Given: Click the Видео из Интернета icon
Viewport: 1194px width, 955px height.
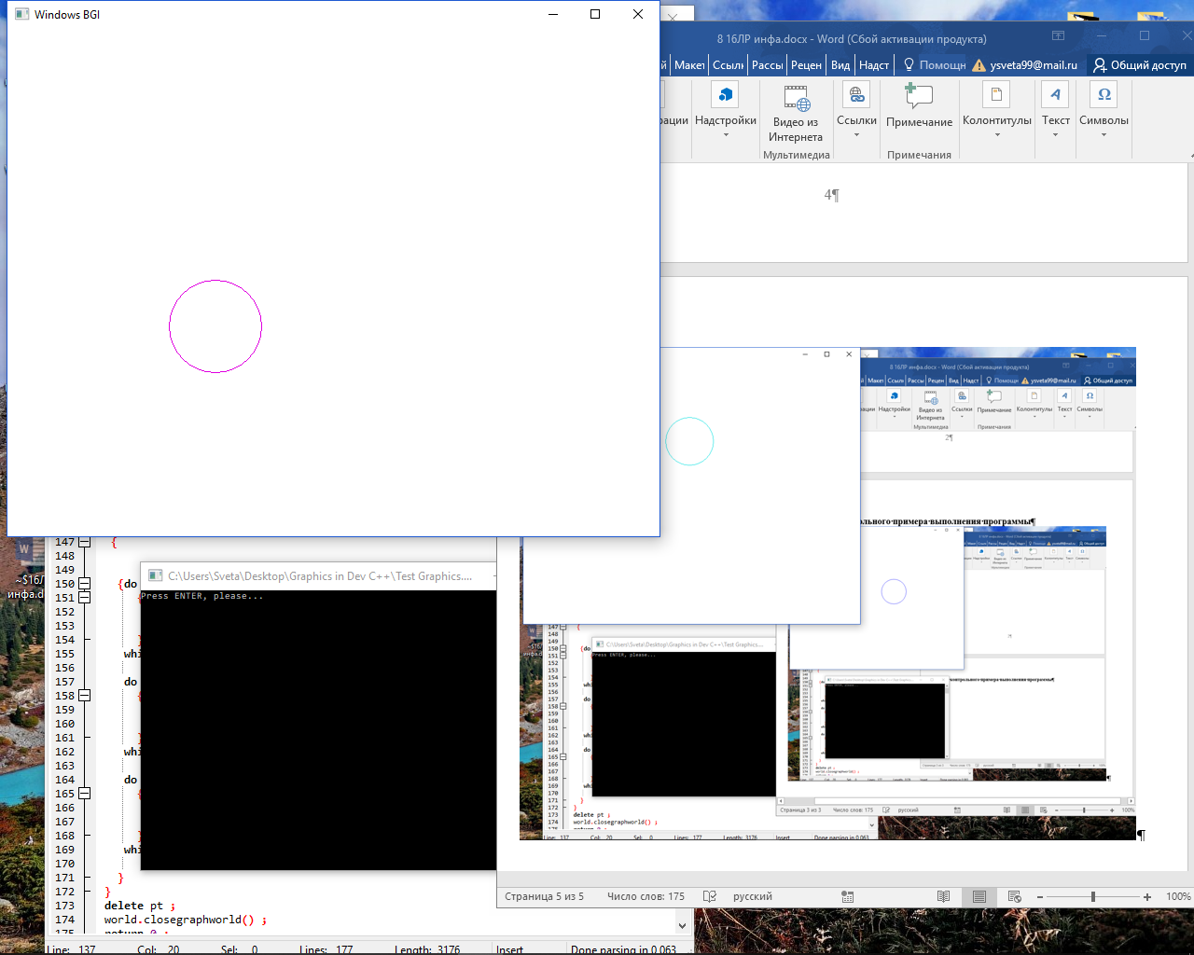Looking at the screenshot, I should (796, 98).
